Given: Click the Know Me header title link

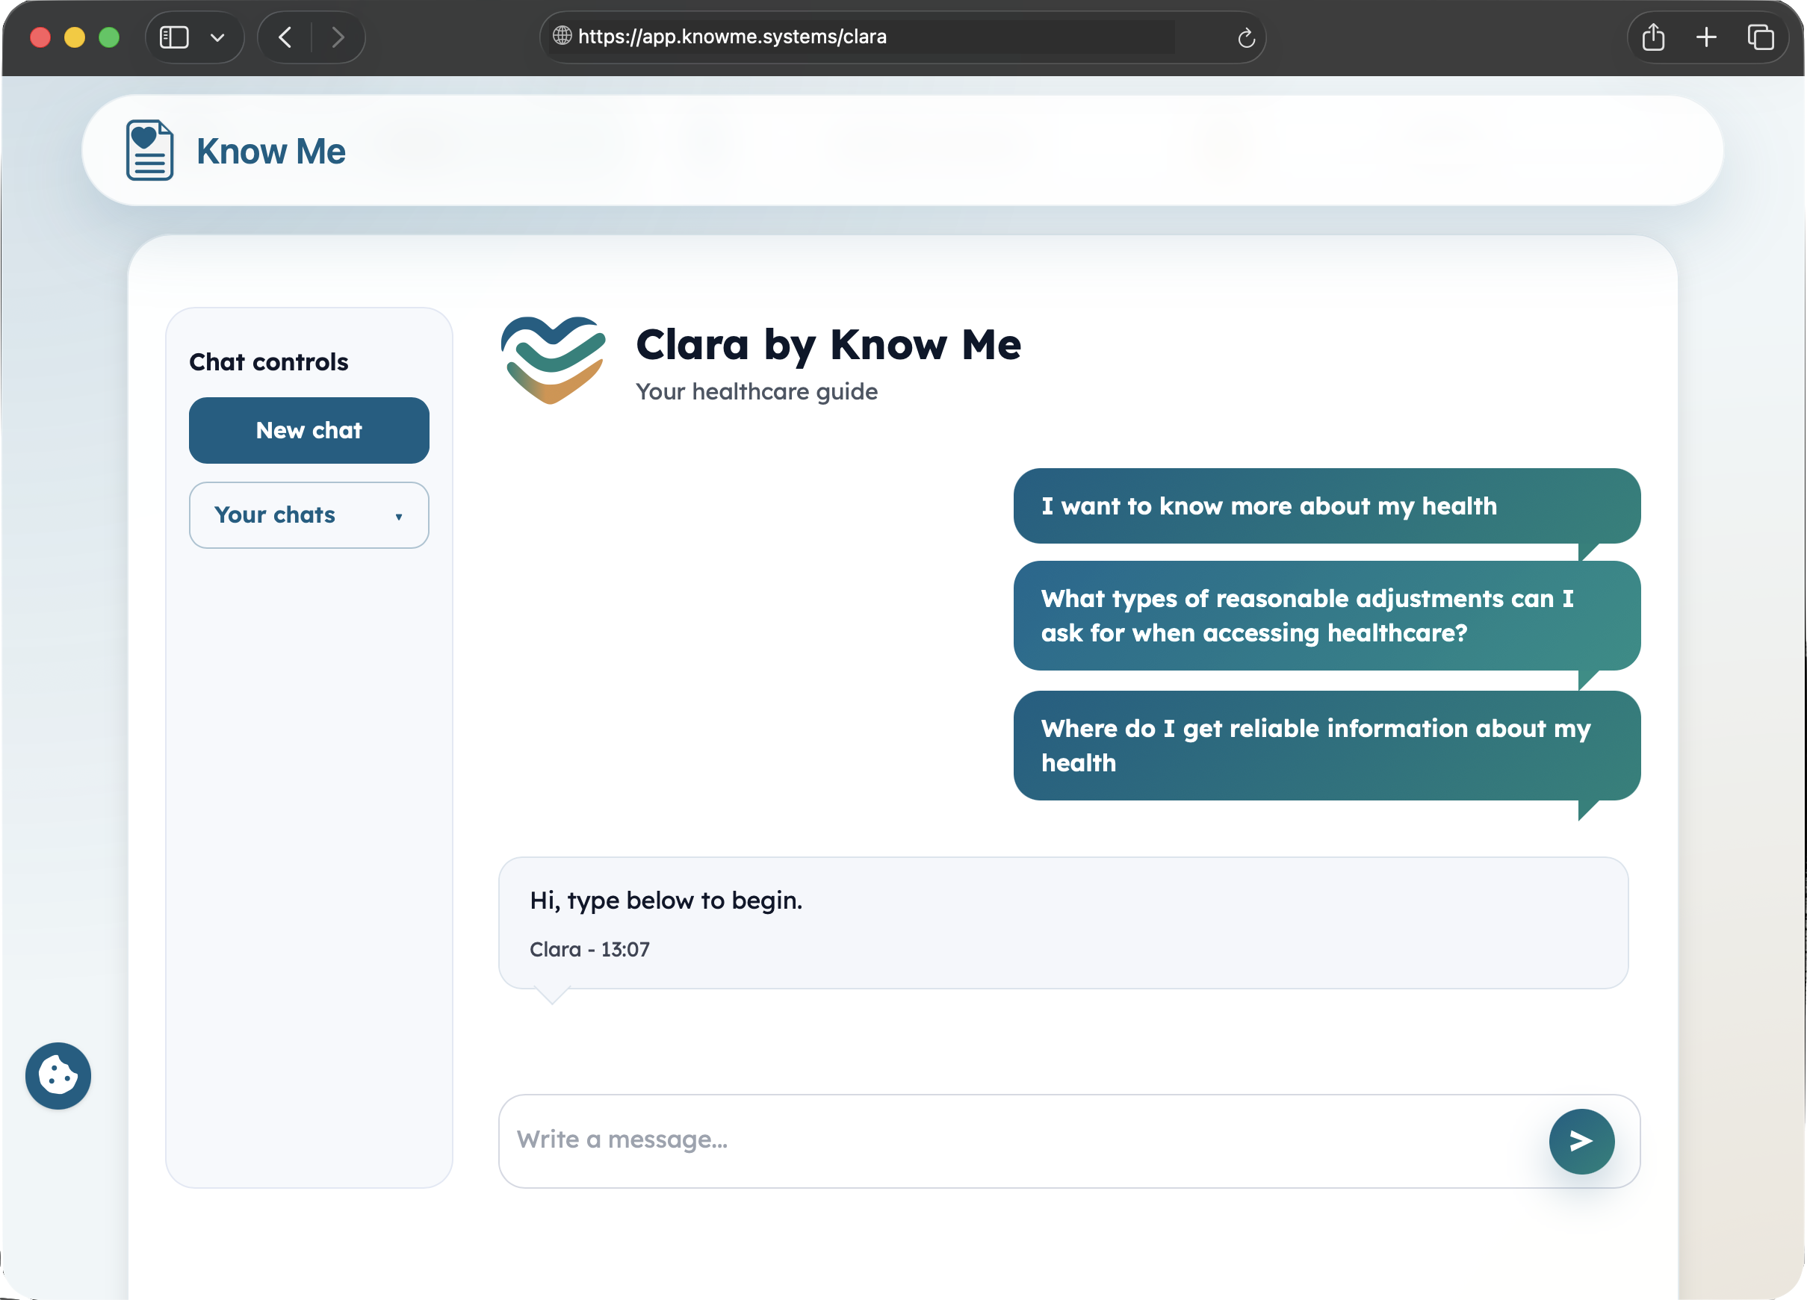Looking at the screenshot, I should click(271, 151).
